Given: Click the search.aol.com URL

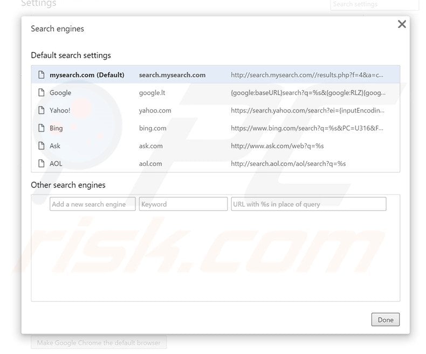Looking at the screenshot, I should (288, 164).
